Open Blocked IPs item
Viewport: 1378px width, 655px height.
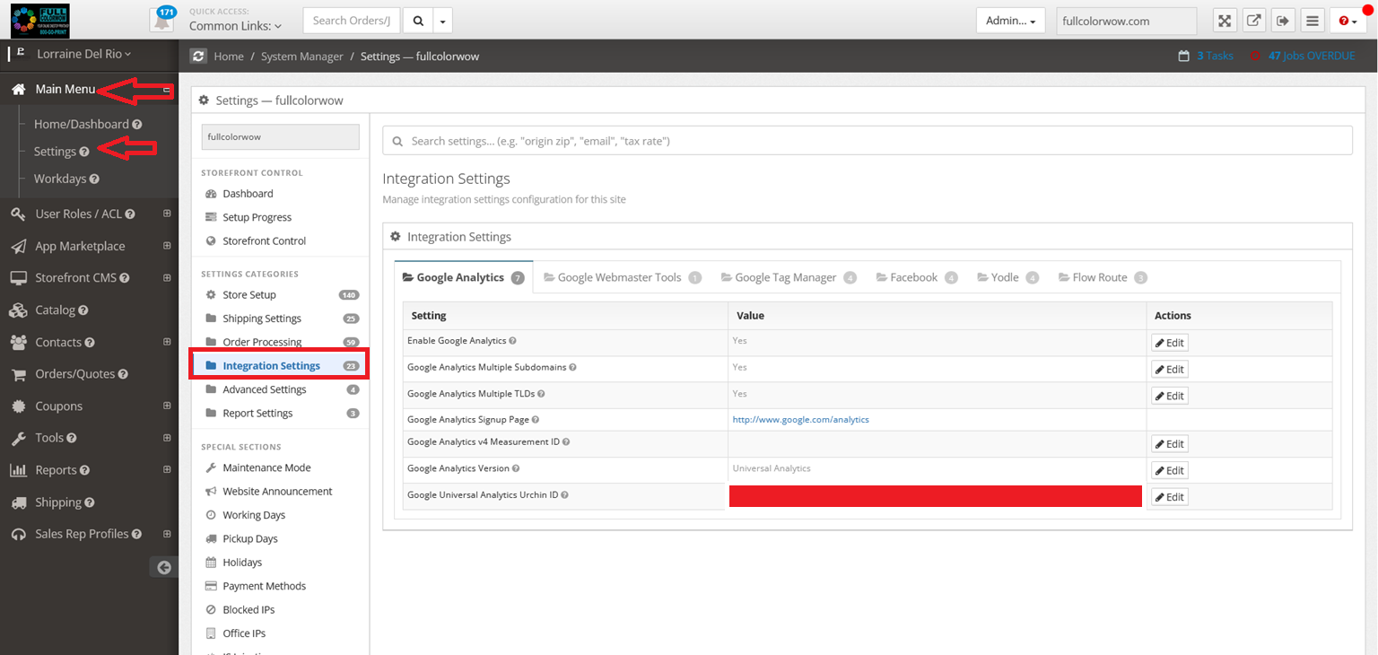[249, 609]
